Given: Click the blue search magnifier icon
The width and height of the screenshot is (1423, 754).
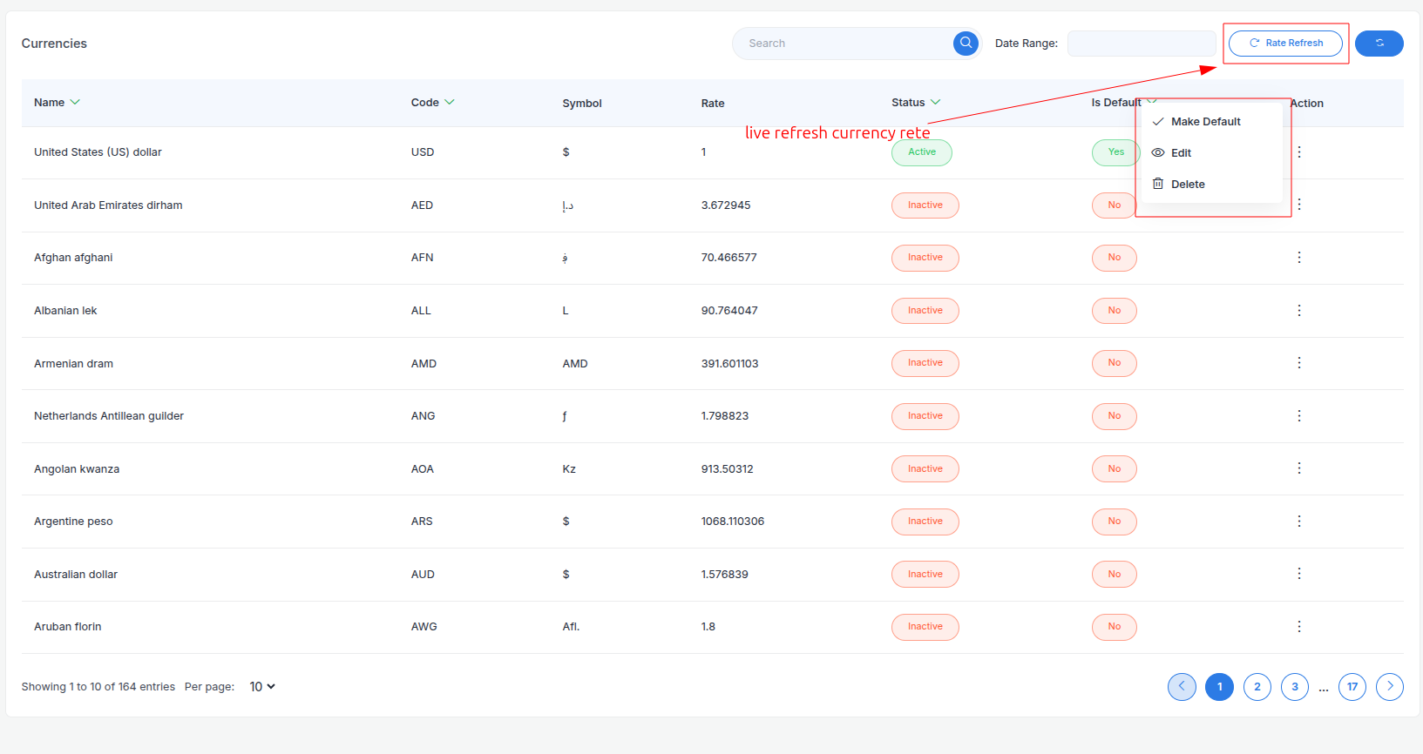Looking at the screenshot, I should coord(966,43).
